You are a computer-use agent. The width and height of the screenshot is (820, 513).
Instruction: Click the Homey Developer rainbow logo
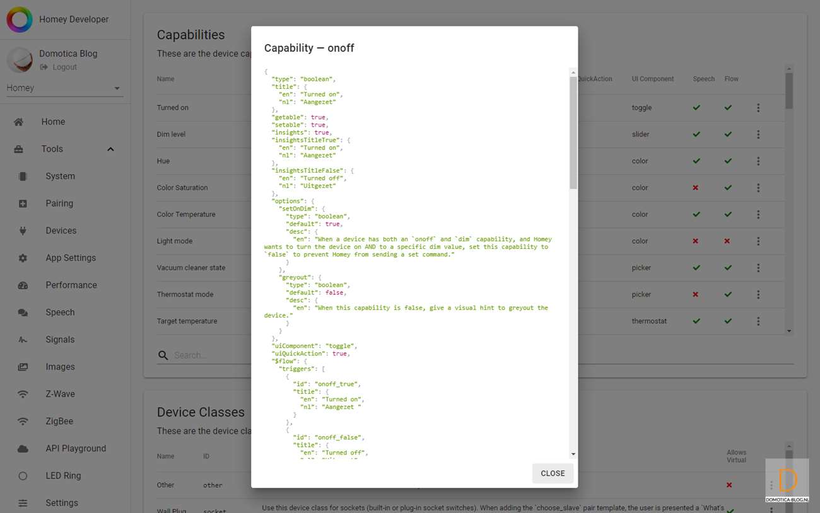(20, 20)
